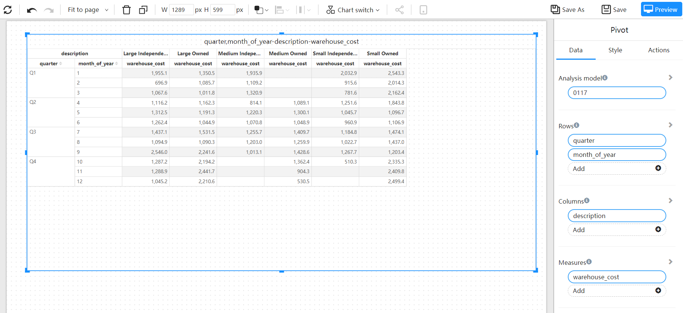Screen dimensions: 683x313
Task: Switch to the Data tab
Action: pos(576,50)
